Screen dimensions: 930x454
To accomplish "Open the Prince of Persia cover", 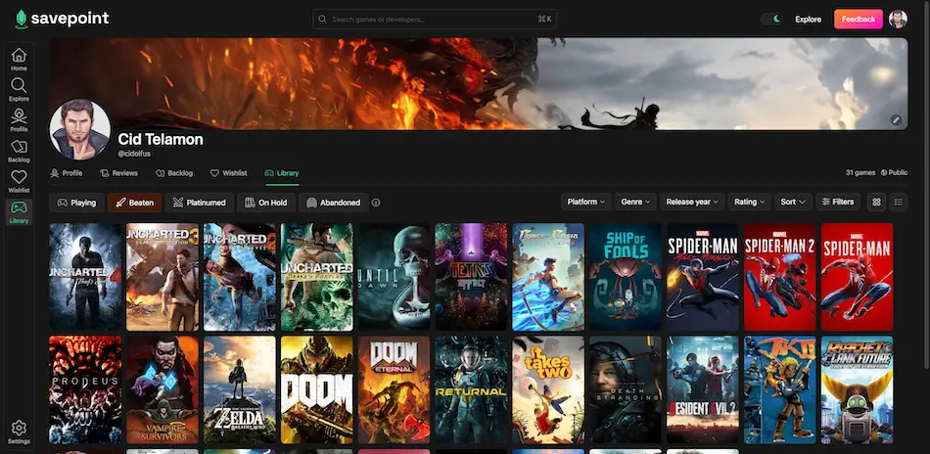I will click(548, 277).
